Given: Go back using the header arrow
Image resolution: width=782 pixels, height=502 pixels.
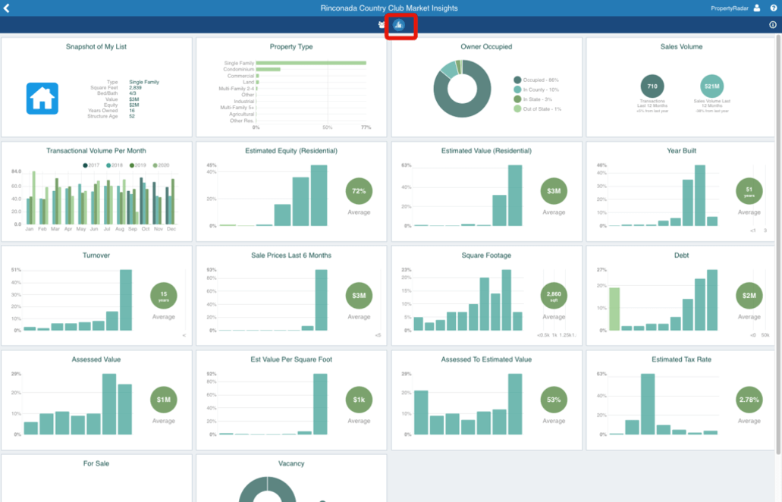Looking at the screenshot, I should 7,8.
